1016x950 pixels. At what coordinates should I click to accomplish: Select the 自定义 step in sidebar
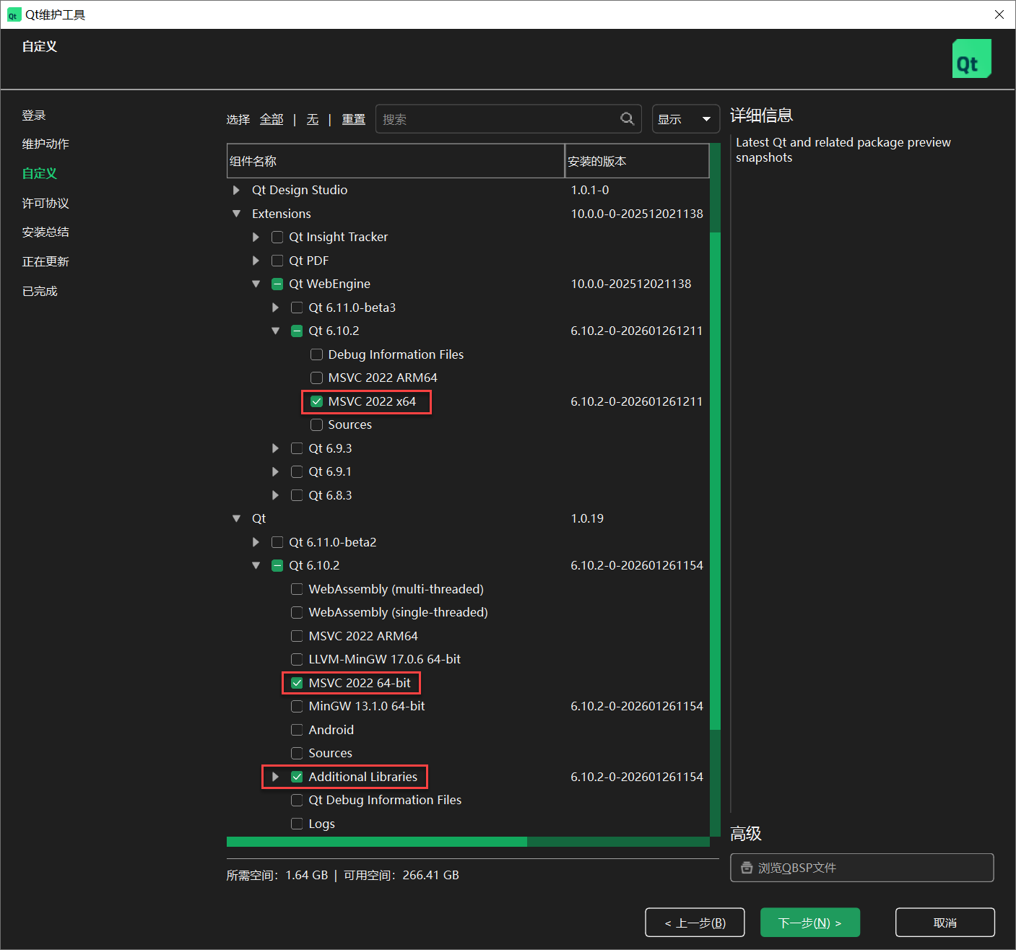[x=40, y=173]
